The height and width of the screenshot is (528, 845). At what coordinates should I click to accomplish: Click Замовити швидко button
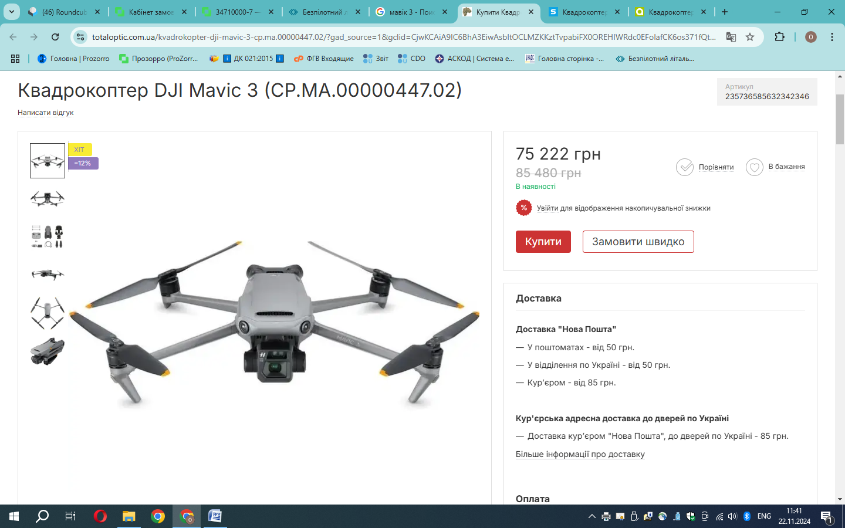(638, 242)
